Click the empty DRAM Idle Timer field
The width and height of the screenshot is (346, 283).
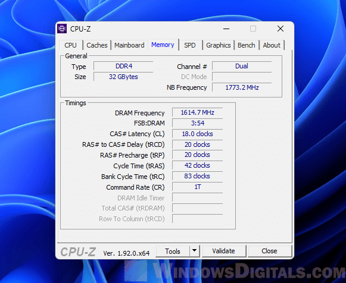pyautogui.click(x=198, y=197)
